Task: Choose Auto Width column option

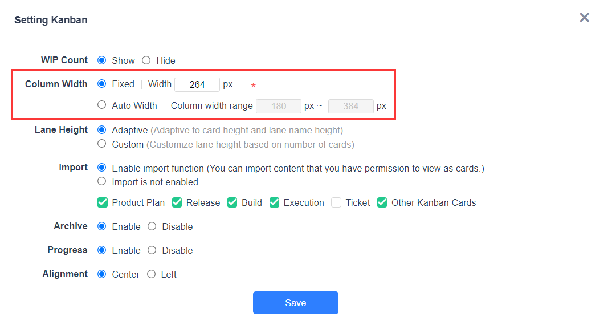Action: pos(102,105)
